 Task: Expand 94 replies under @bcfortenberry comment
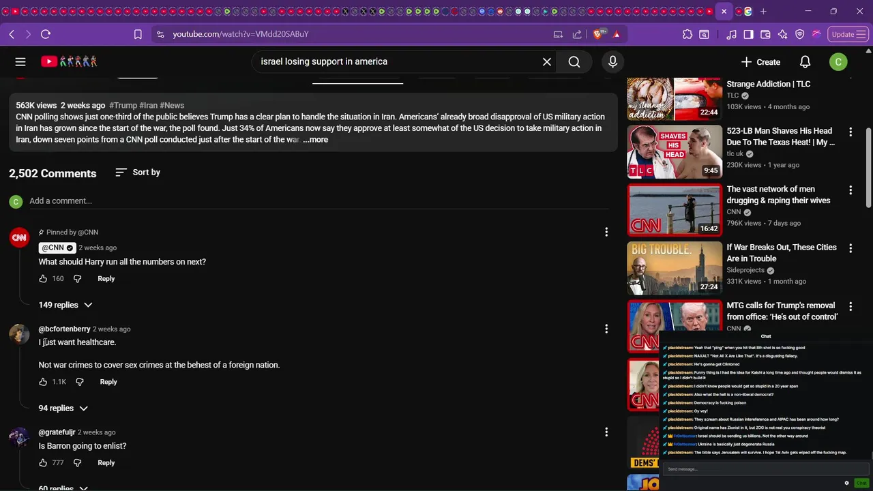63,408
